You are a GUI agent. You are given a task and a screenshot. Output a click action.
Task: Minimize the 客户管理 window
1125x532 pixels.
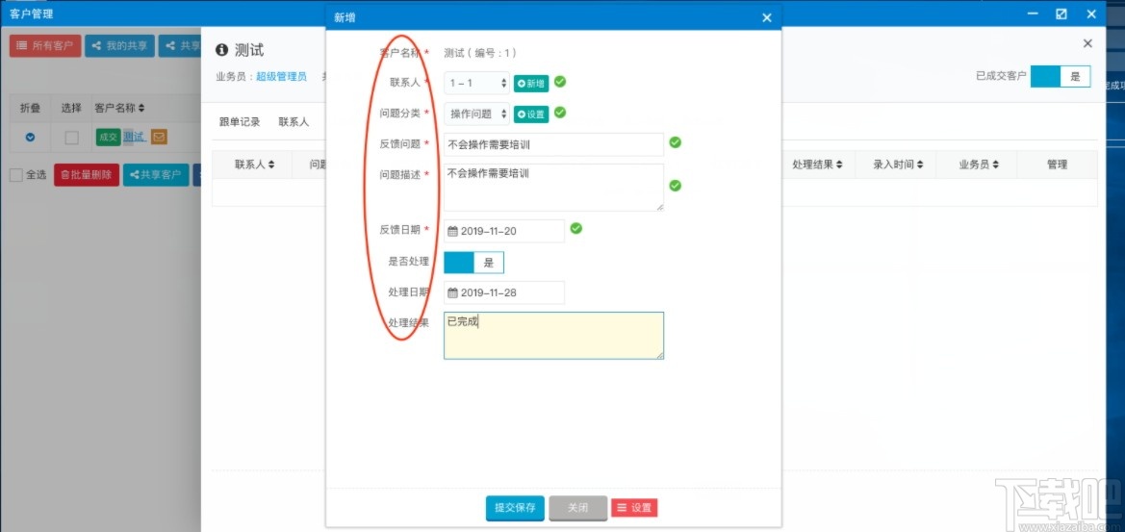pos(1033,13)
